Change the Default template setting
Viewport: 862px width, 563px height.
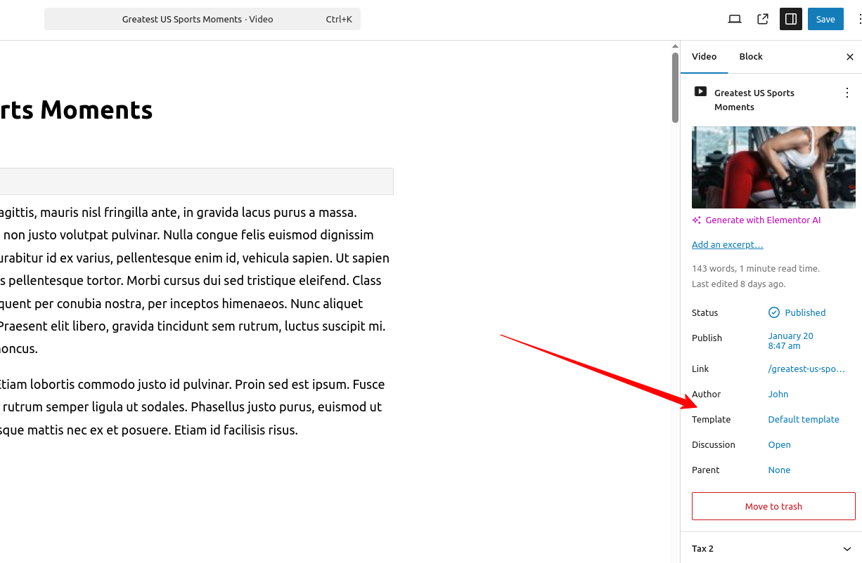pos(803,419)
